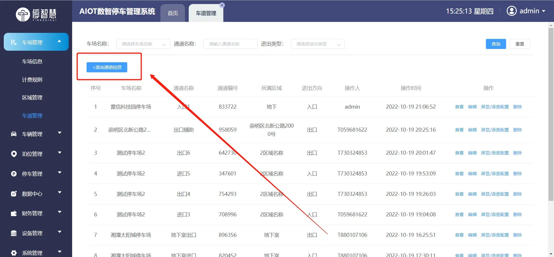Open the 进出类型 dropdown
This screenshot has width=554, height=257.
318,44
